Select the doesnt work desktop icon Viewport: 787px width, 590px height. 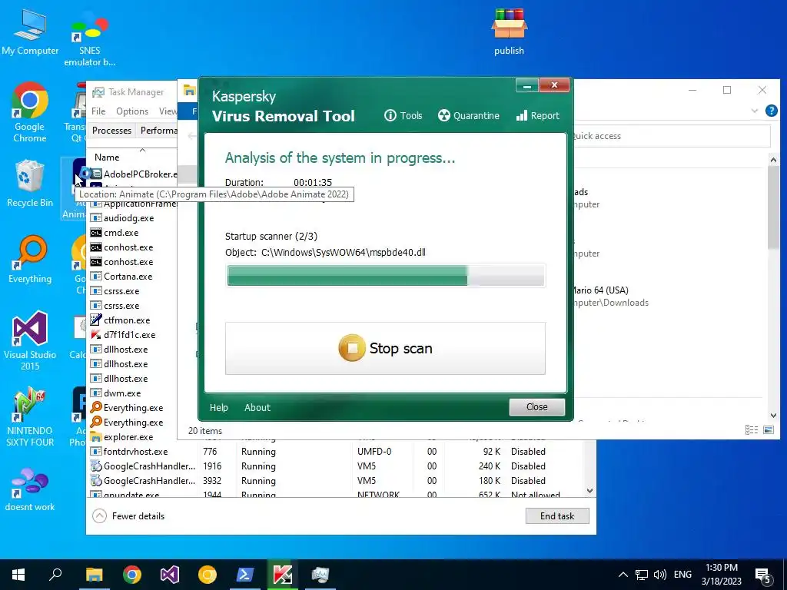click(30, 489)
